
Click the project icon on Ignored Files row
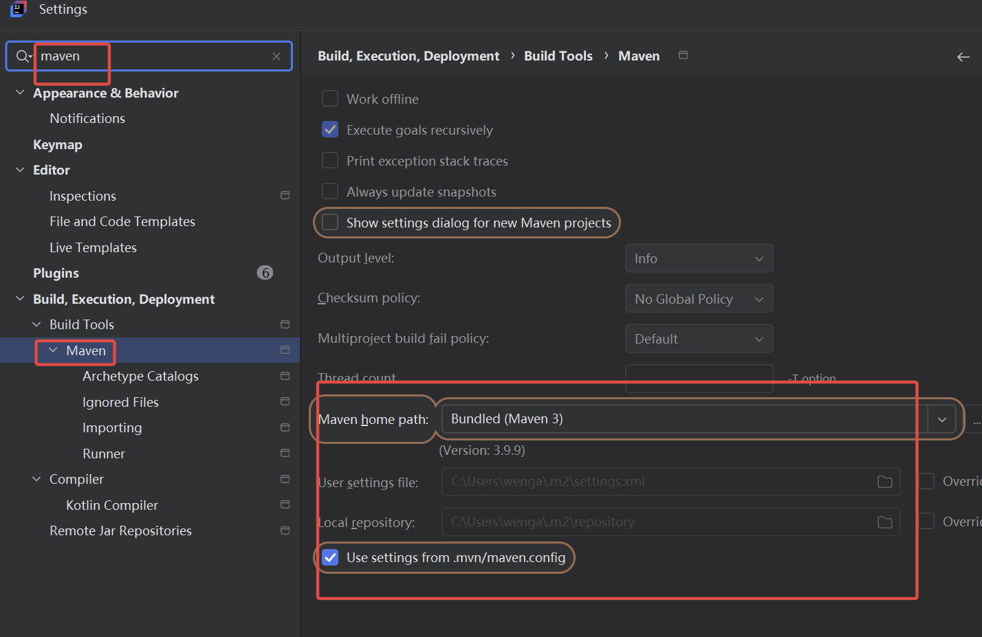click(285, 401)
